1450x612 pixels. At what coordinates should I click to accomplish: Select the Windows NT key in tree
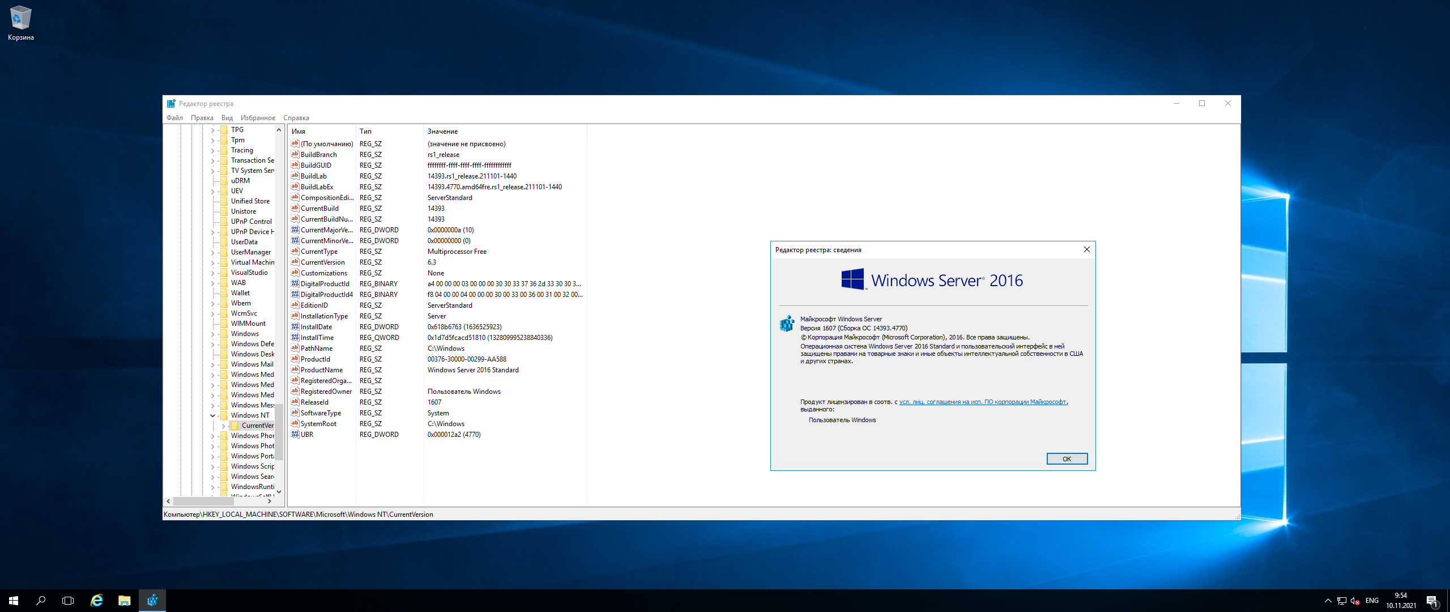pyautogui.click(x=250, y=415)
